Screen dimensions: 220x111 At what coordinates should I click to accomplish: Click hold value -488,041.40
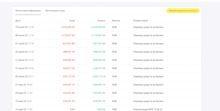pos(68,52)
